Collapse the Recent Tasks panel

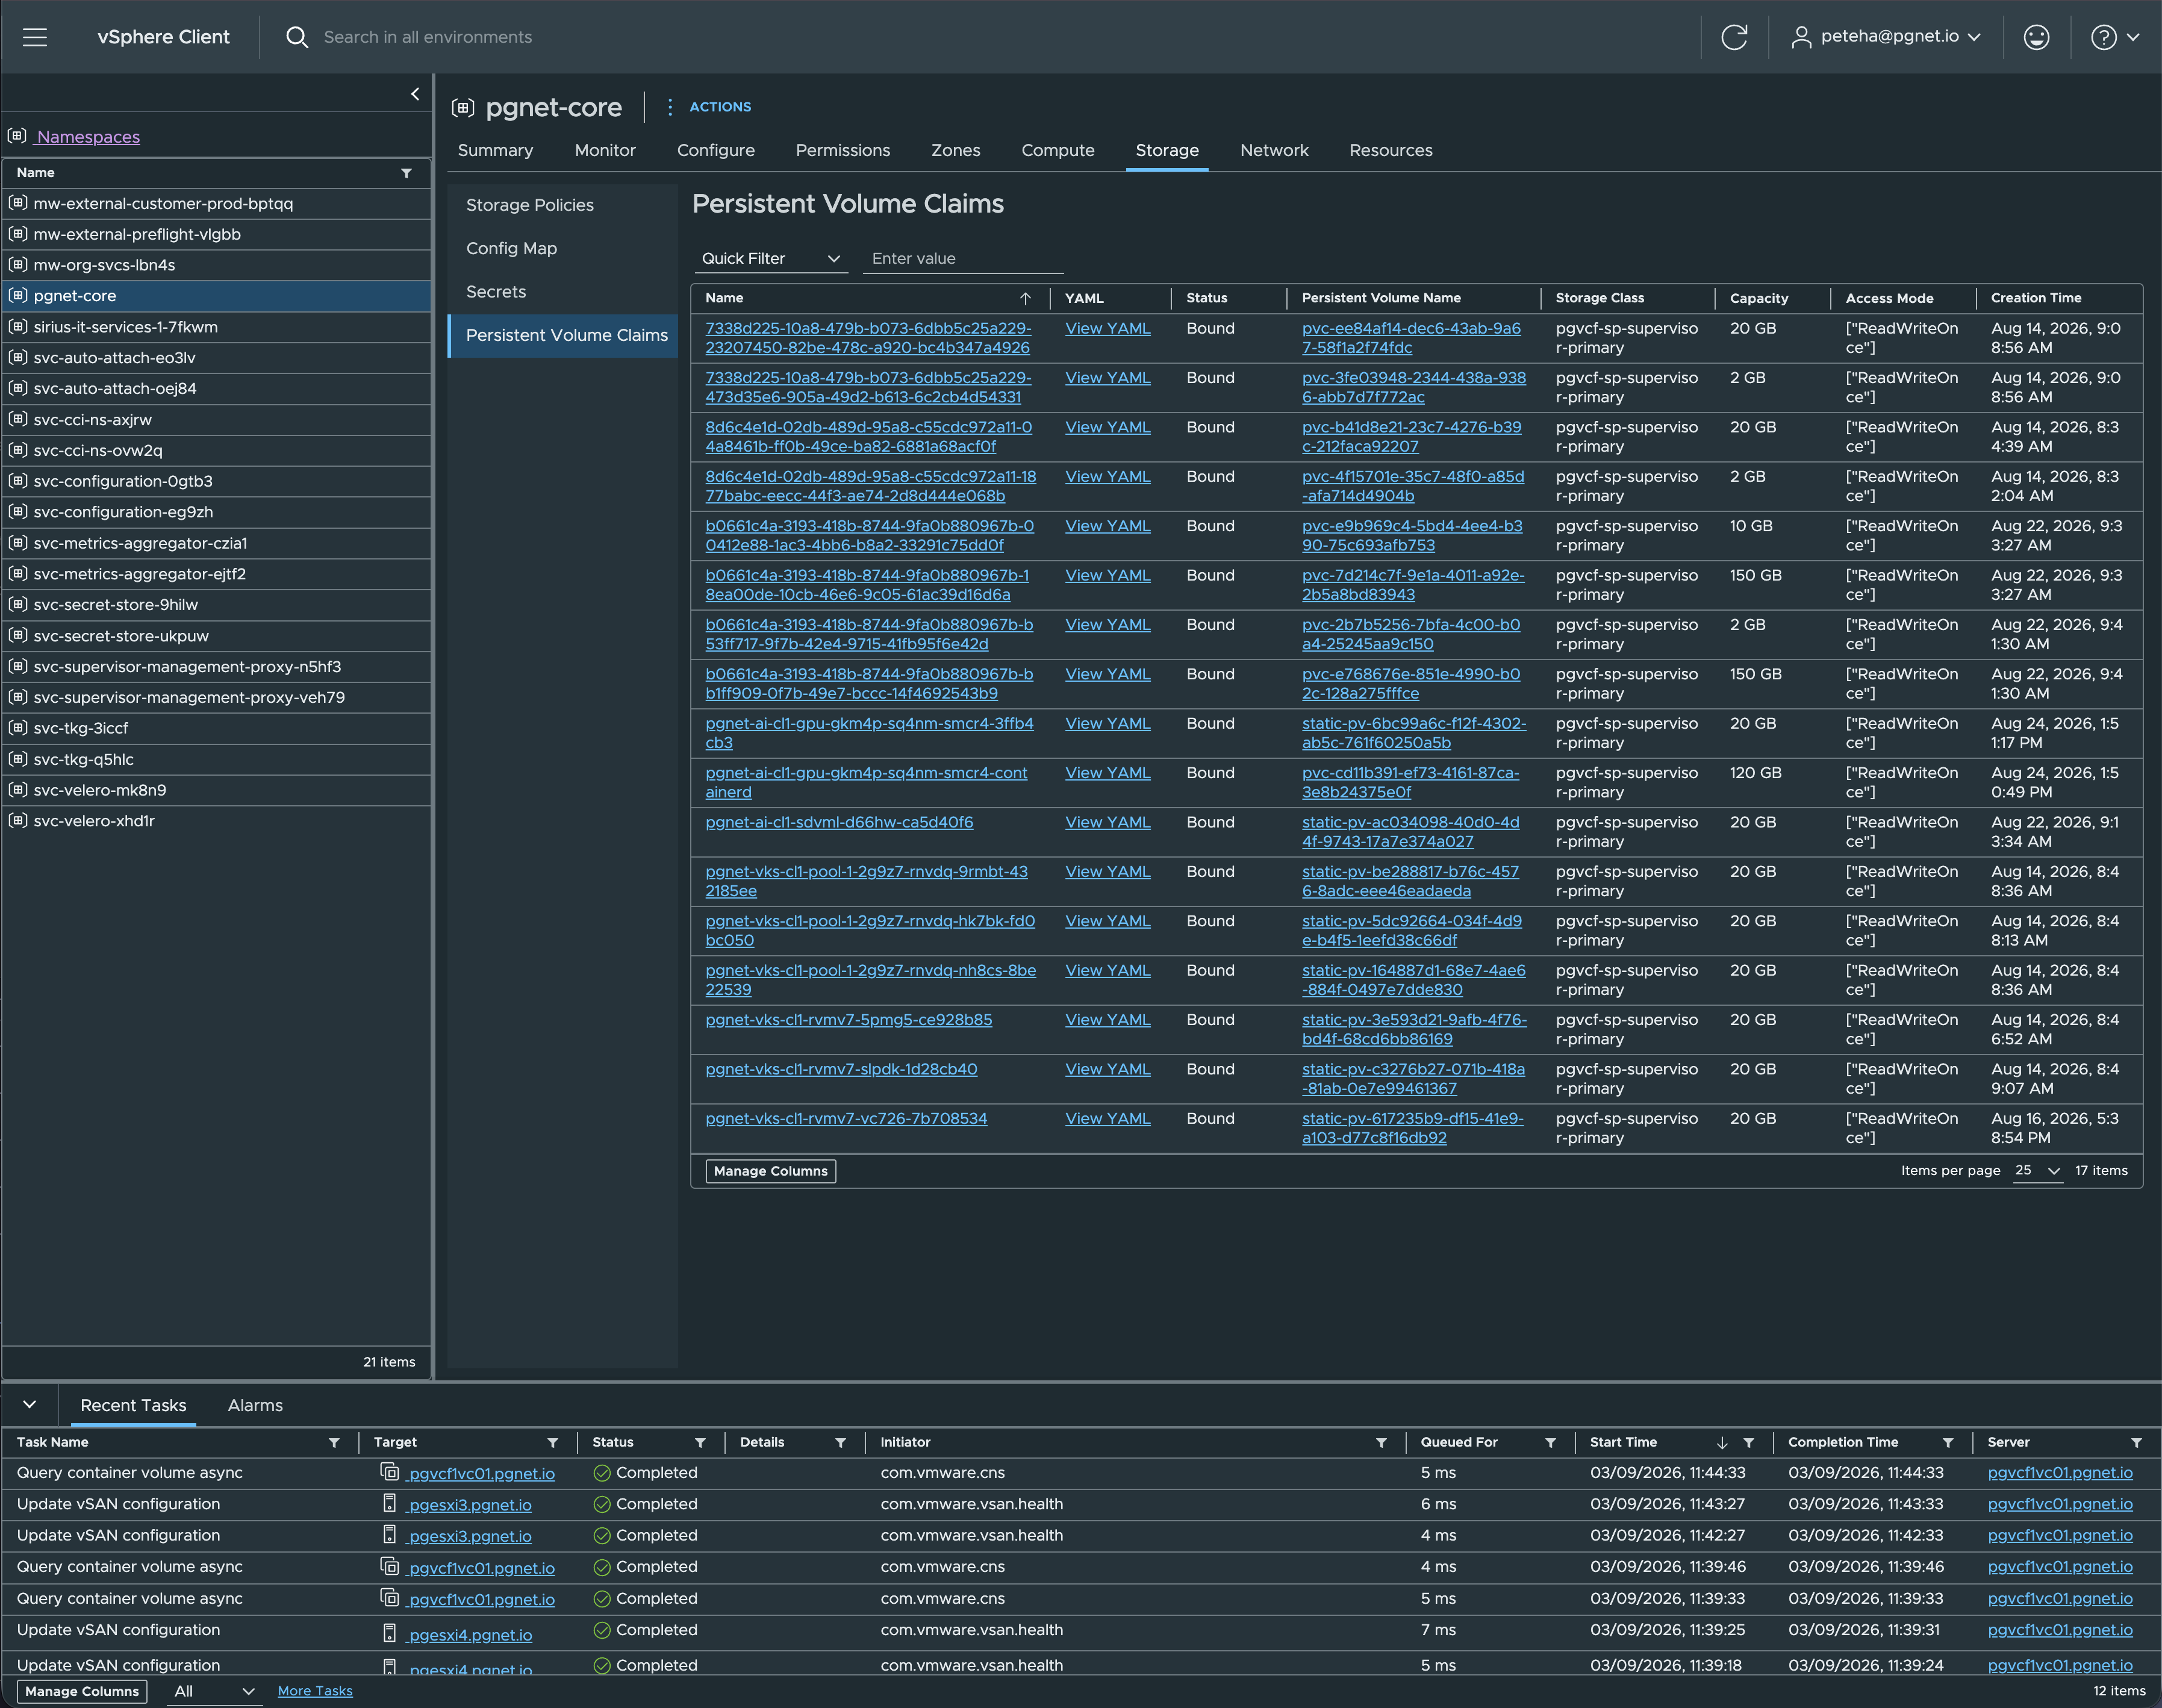(29, 1404)
